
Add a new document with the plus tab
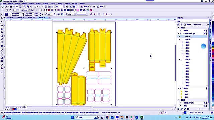coord(49,18)
